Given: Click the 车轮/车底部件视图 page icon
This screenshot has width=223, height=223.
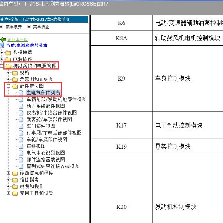Looking at the screenshot, I should [21, 139].
